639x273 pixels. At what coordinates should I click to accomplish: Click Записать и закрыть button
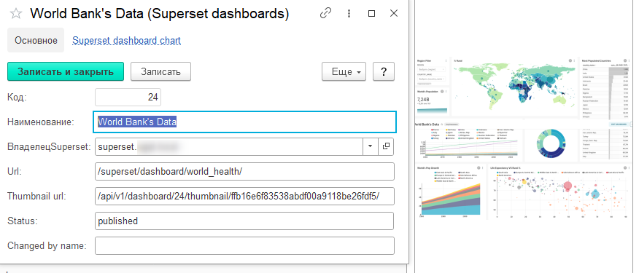pos(65,72)
